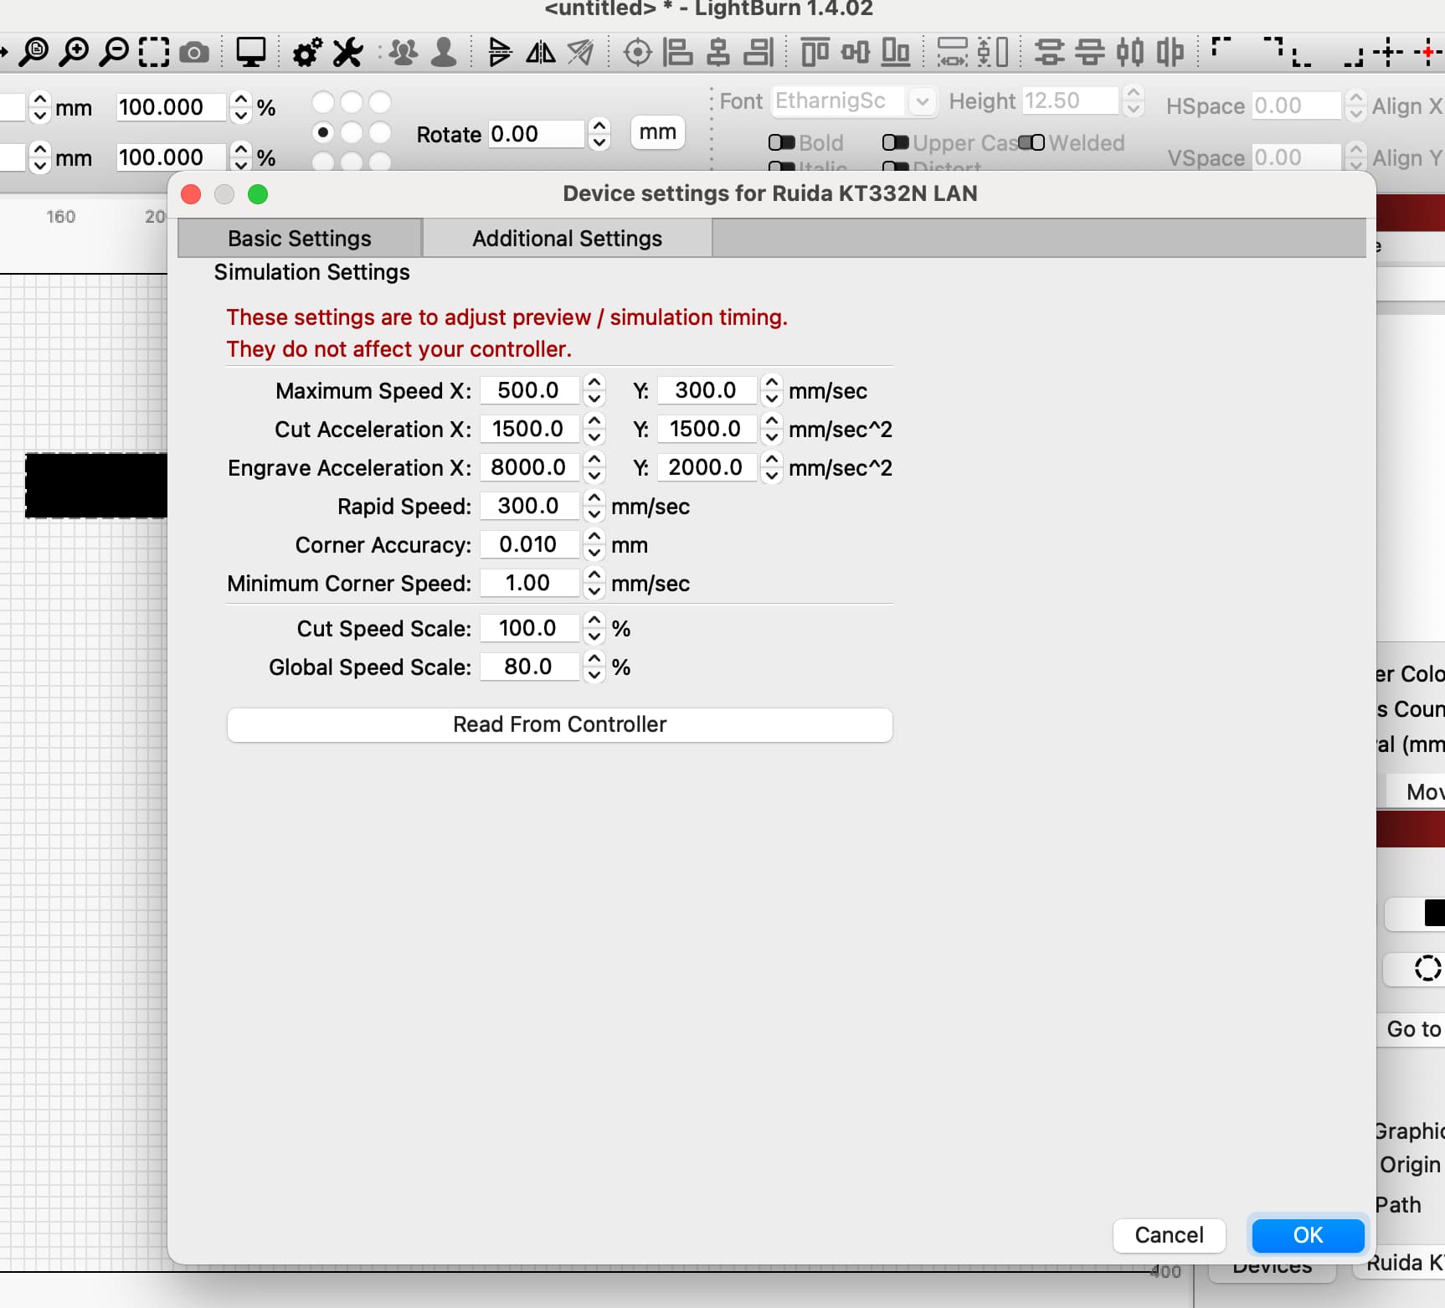Click the Read From Controller button
This screenshot has height=1308, width=1445.
click(559, 724)
